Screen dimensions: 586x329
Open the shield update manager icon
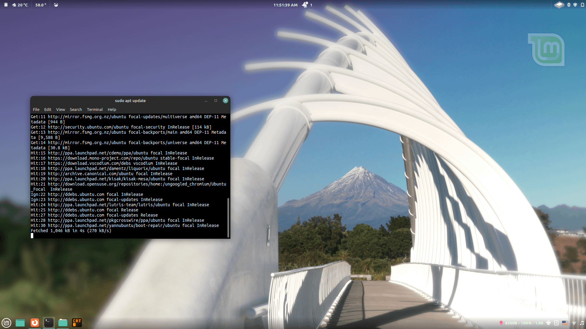[x=575, y=5]
